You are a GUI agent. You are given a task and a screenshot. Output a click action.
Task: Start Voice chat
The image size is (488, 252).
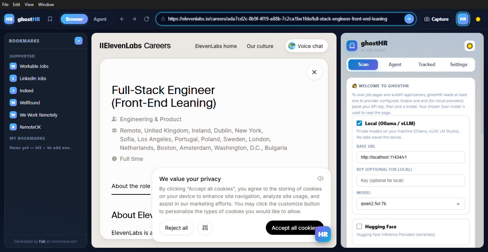coord(307,46)
